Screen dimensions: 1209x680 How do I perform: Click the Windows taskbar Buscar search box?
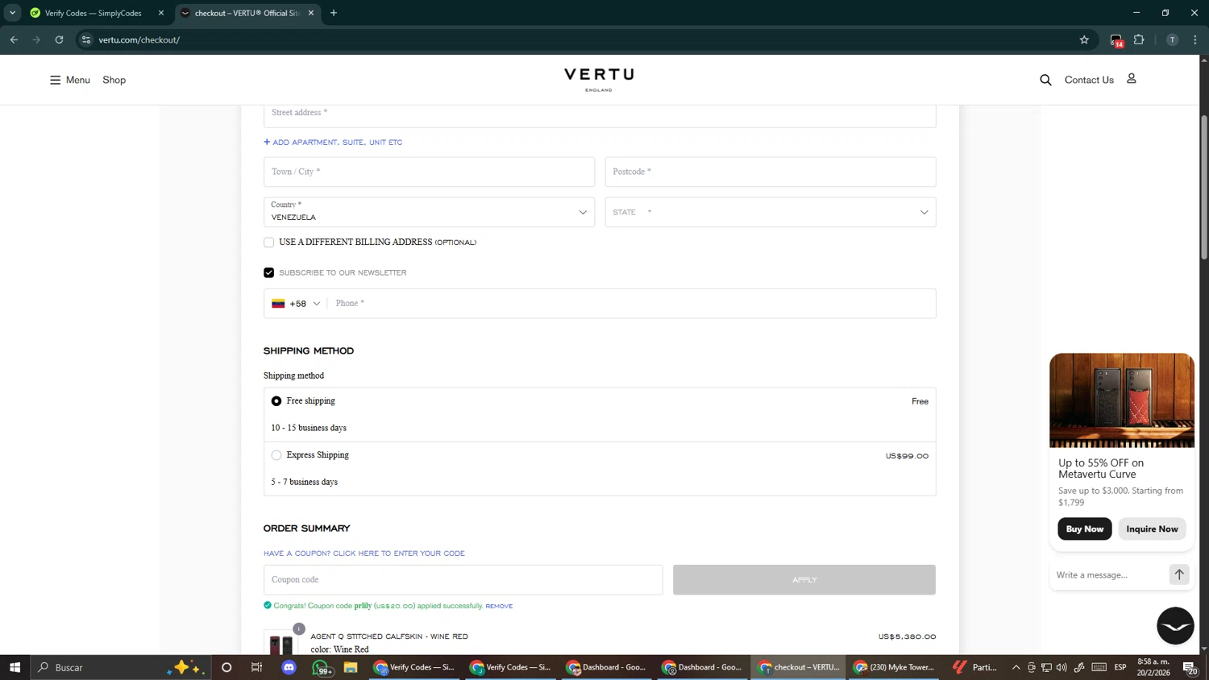(x=121, y=667)
